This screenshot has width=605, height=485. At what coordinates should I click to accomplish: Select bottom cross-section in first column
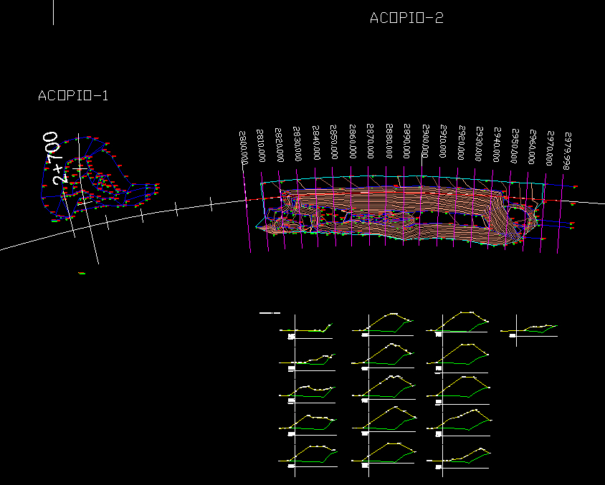click(x=308, y=456)
